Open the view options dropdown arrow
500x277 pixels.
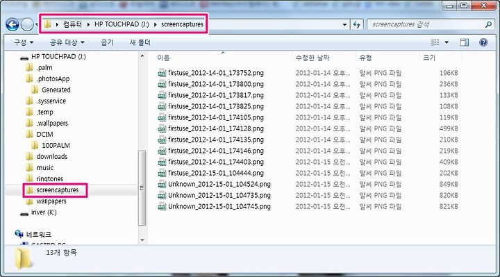[x=447, y=42]
